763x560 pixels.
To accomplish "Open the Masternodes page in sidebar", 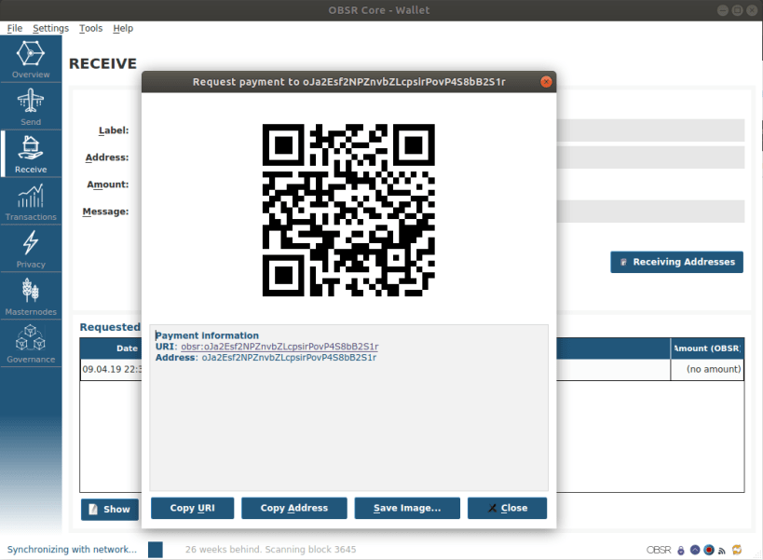I will (31, 296).
